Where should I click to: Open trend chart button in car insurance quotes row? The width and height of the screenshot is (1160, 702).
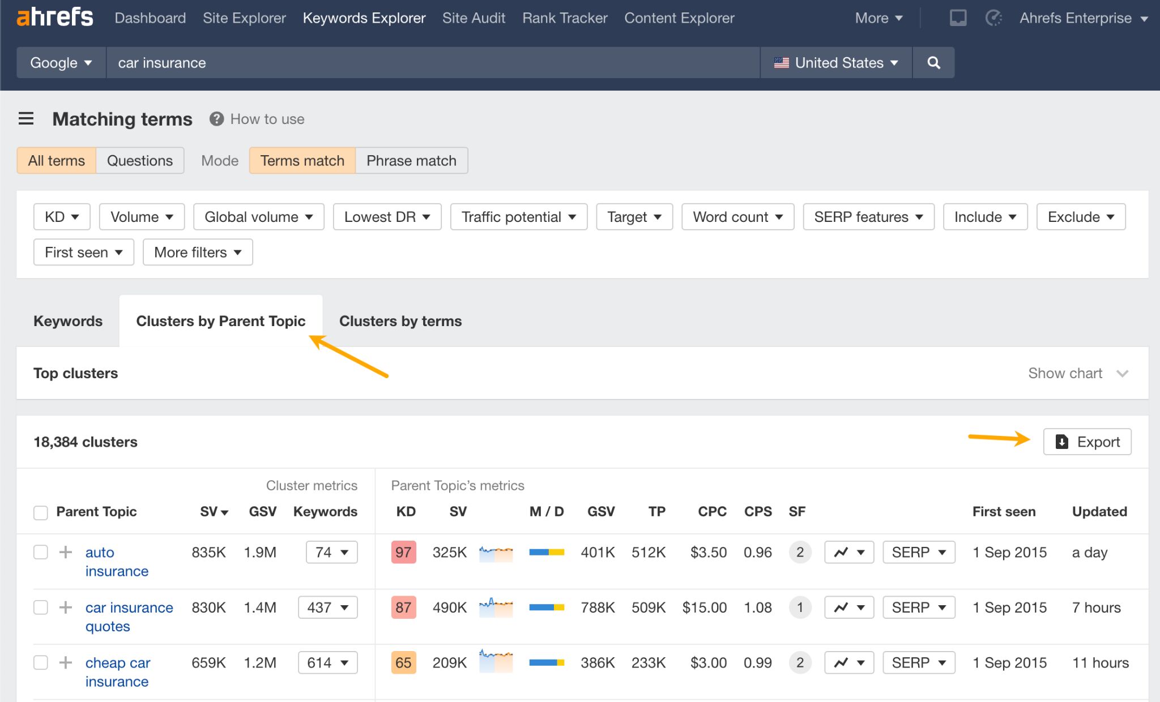pos(849,607)
